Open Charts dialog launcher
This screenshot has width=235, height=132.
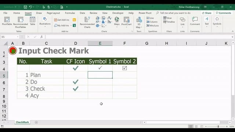pyautogui.click(x=132, y=31)
